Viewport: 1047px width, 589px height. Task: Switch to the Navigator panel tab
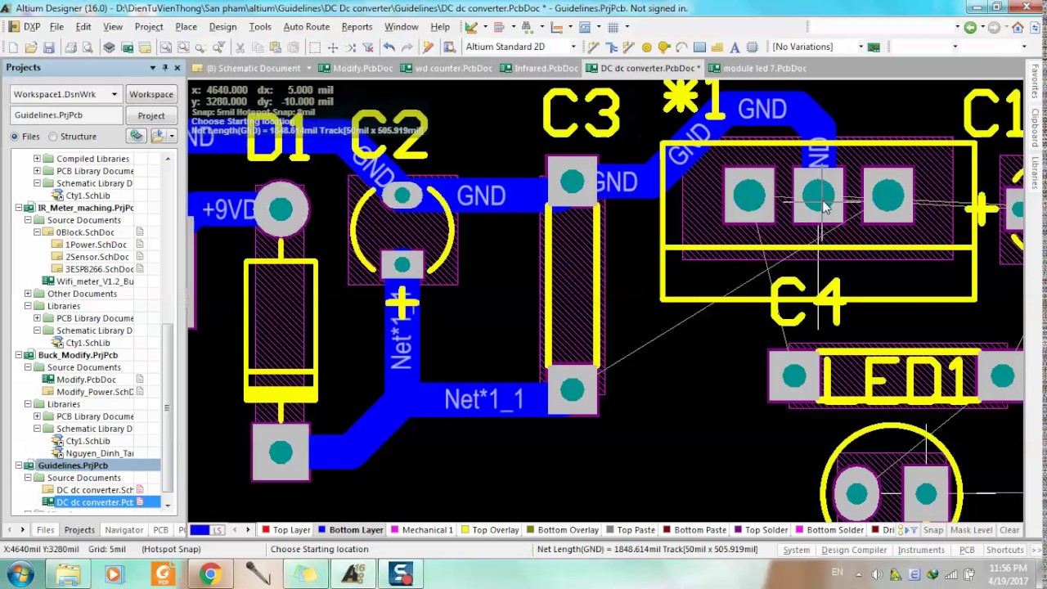coord(124,530)
